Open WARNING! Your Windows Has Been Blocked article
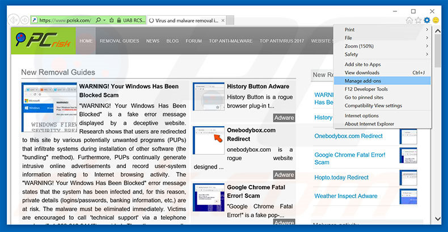448x232 pixels. [129, 91]
